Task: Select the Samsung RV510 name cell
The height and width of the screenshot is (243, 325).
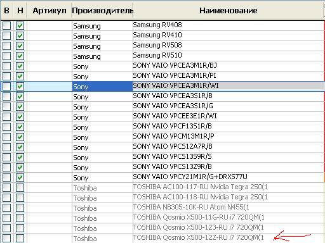Action: [229, 56]
